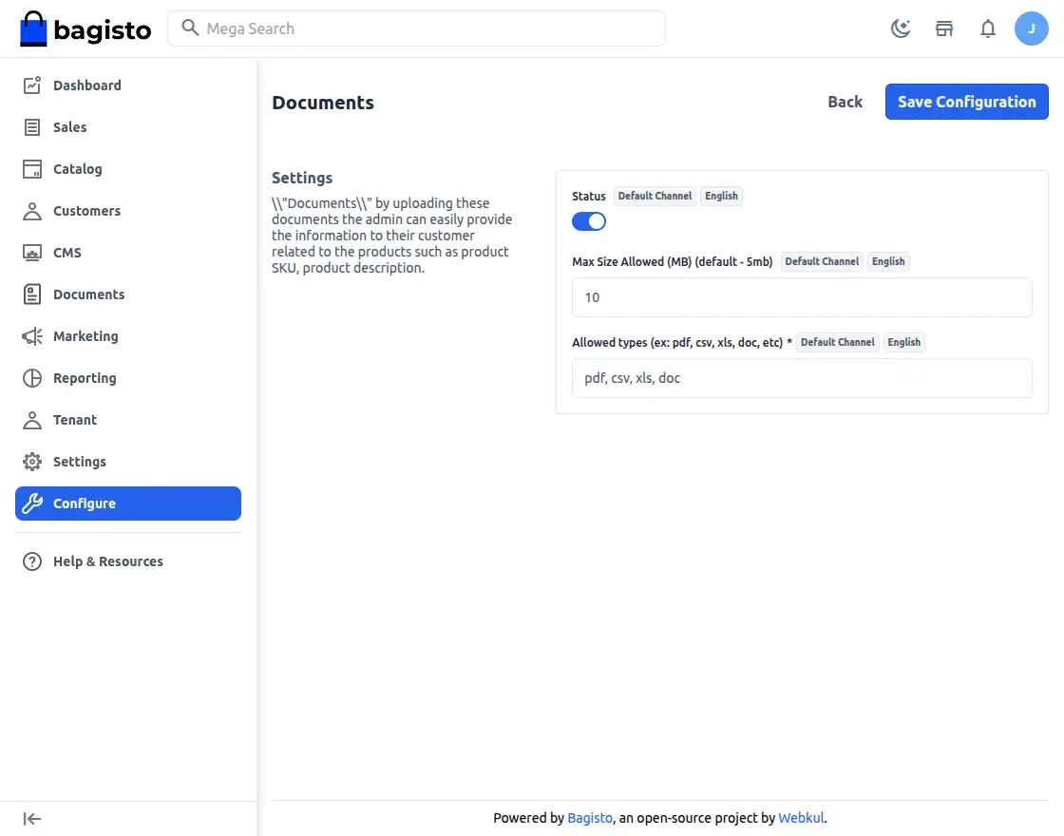
Task: Click the Mega Search magnifier icon
Action: click(190, 28)
